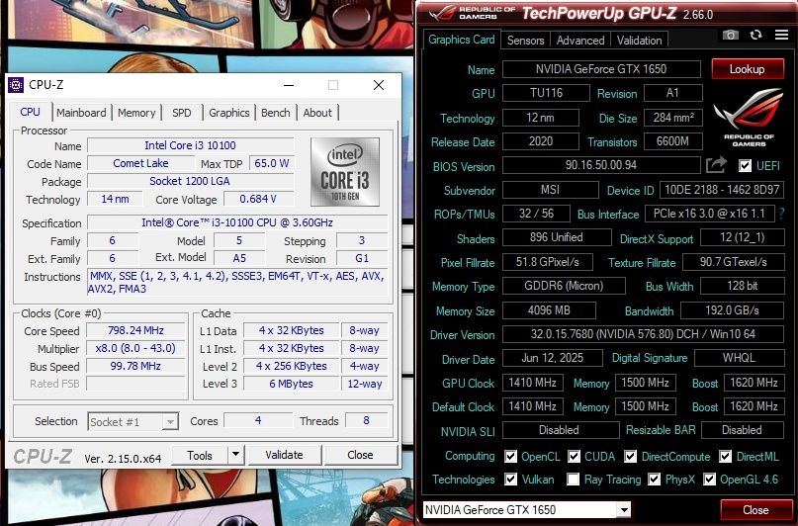Click the Core Speed value '798.24 MHz'
The height and width of the screenshot is (526, 798).
[135, 330]
